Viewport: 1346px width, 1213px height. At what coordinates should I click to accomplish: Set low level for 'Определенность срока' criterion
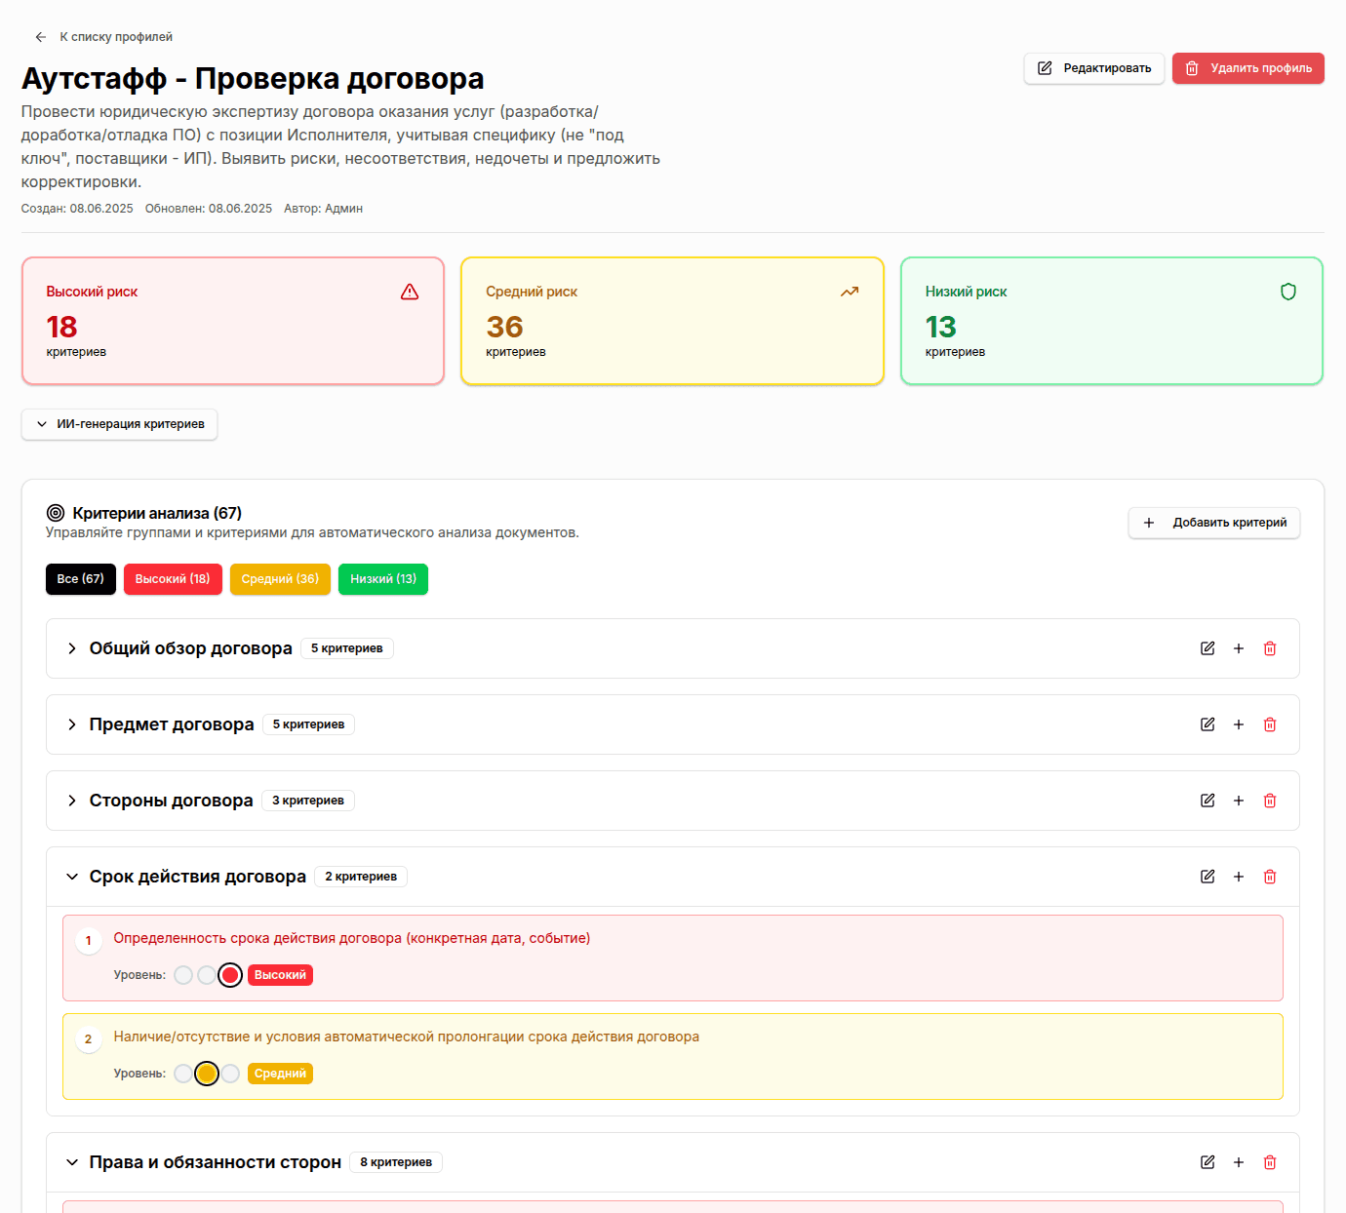183,975
